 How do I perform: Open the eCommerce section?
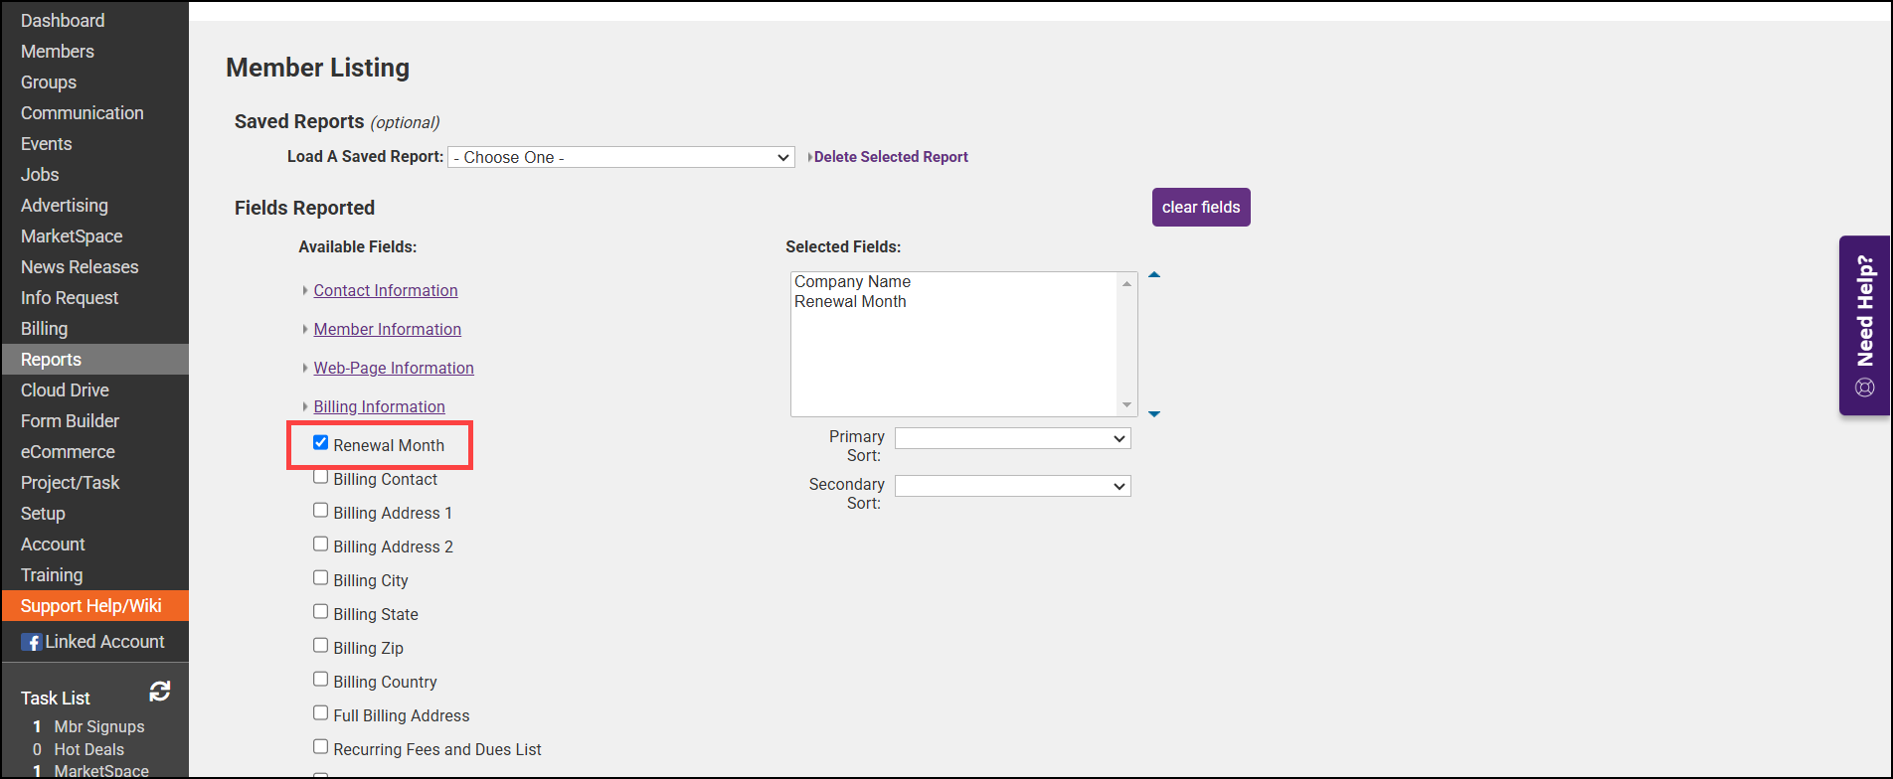coord(68,452)
